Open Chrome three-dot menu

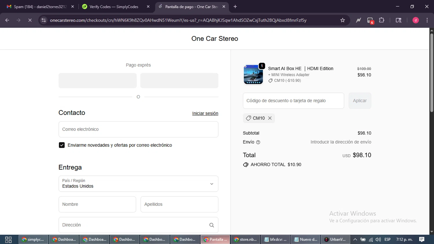[427, 20]
